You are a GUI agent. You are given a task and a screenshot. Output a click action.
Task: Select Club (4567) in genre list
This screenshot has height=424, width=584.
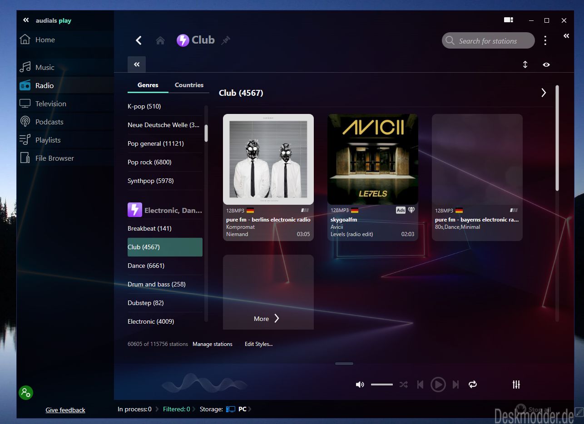[165, 247]
